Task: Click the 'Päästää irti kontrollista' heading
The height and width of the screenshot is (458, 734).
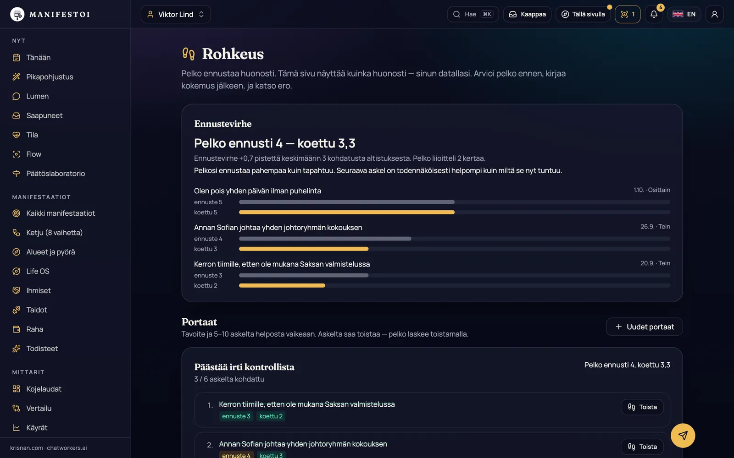Action: point(244,367)
